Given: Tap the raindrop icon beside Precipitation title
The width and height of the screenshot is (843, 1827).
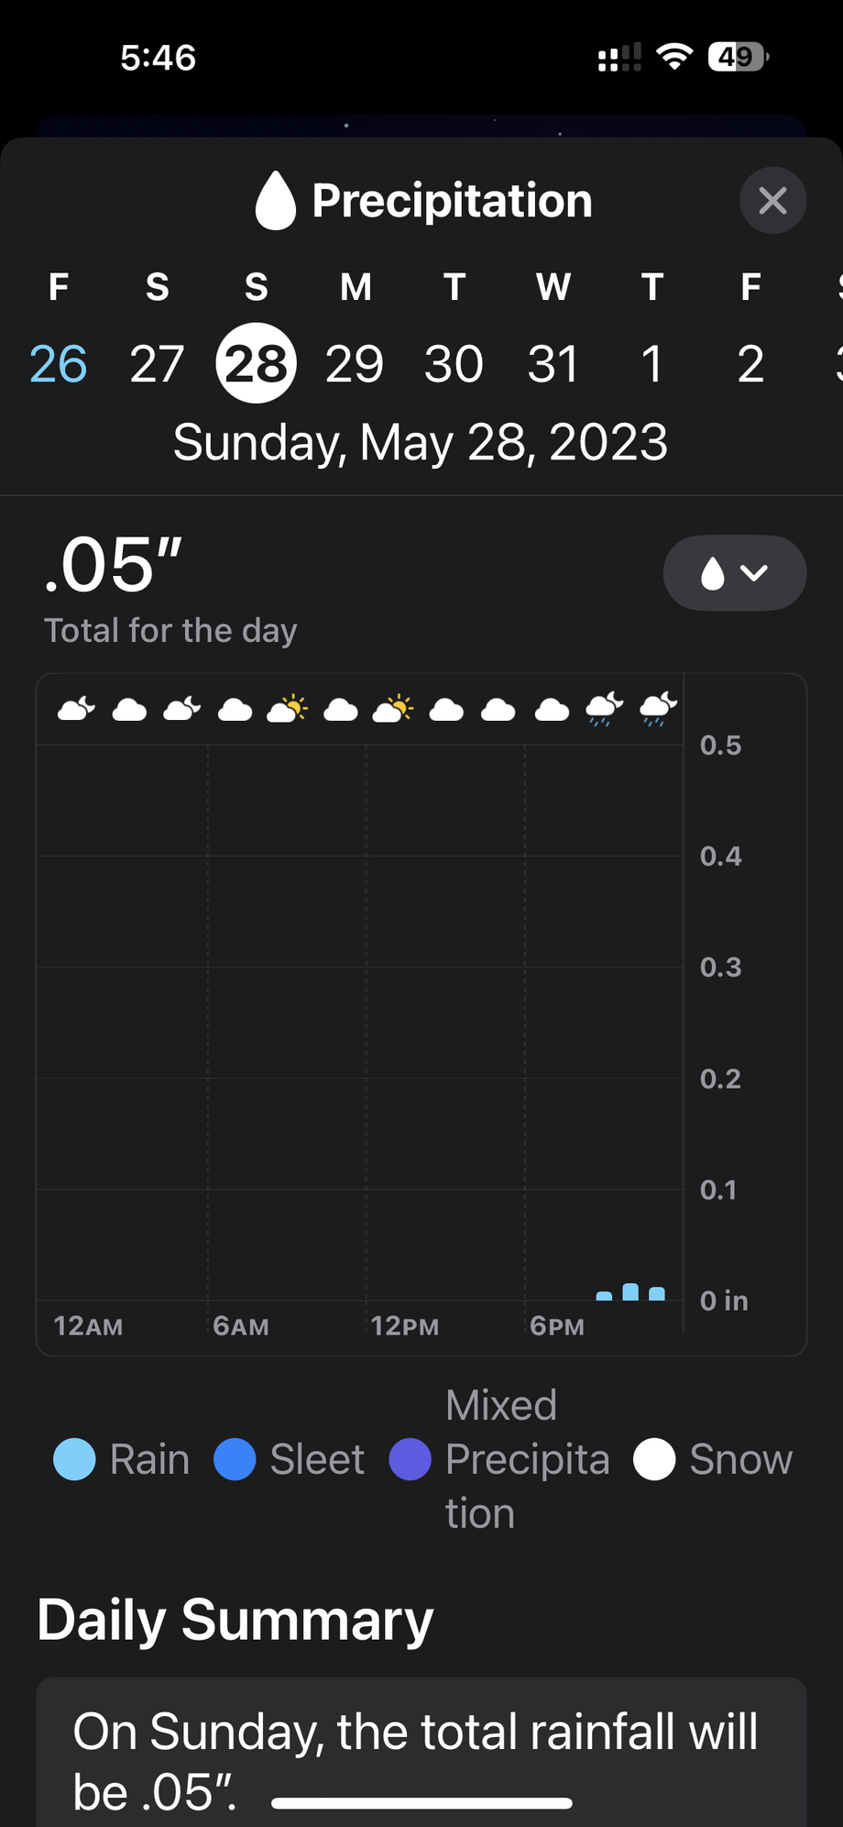Looking at the screenshot, I should (275, 201).
